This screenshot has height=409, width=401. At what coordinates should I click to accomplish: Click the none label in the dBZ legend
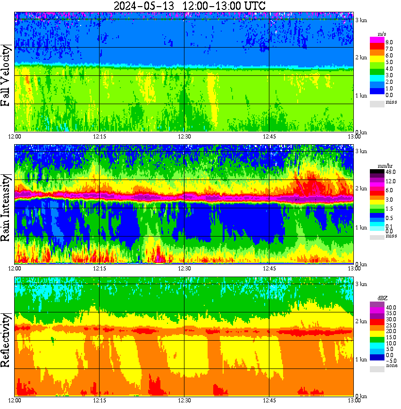coord(392,365)
